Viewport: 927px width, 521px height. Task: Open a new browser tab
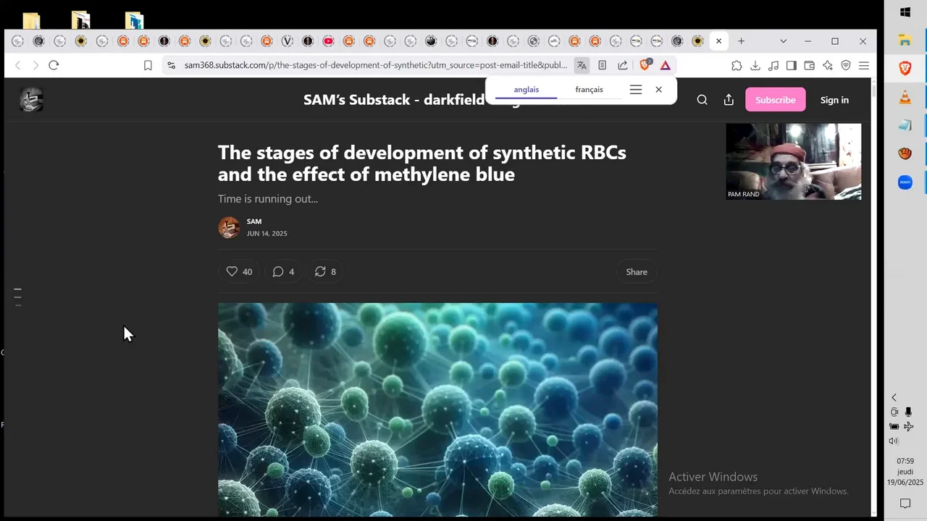[x=741, y=41]
